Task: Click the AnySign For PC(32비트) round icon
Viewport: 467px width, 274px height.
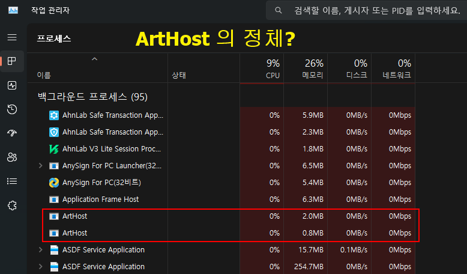Action: click(x=54, y=183)
